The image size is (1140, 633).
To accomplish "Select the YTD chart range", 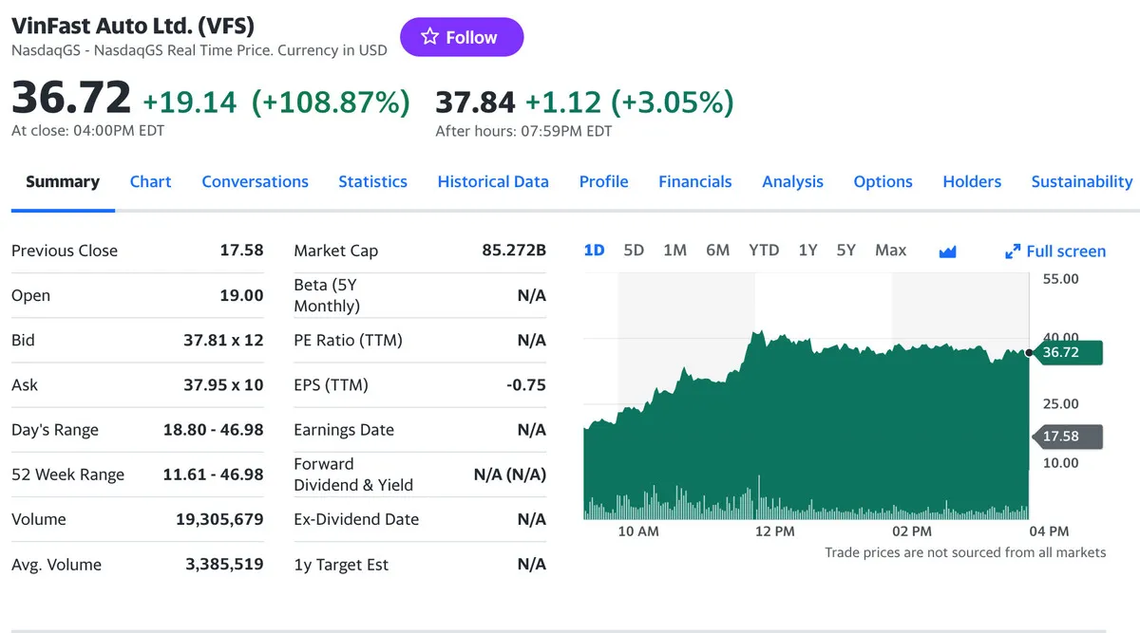I will pos(763,251).
